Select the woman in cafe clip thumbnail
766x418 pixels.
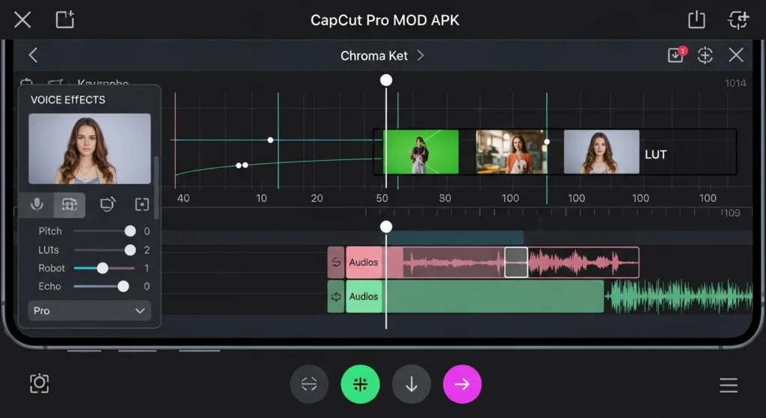pyautogui.click(x=512, y=152)
